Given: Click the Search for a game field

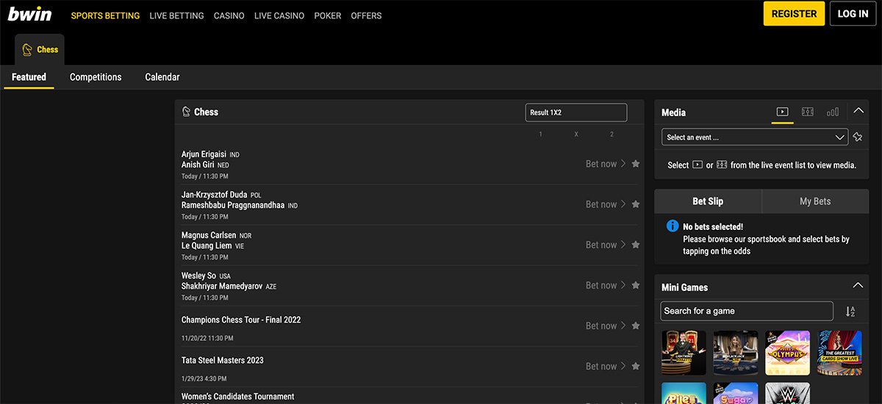Looking at the screenshot, I should tap(747, 311).
